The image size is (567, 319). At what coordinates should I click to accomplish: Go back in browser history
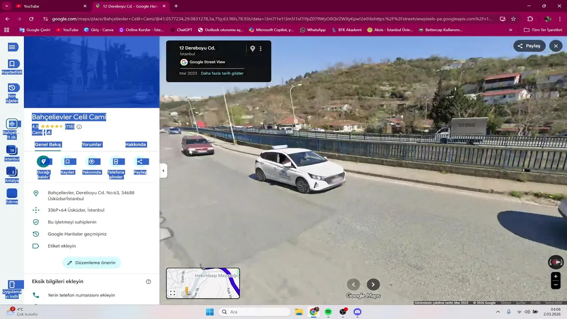click(x=7, y=19)
